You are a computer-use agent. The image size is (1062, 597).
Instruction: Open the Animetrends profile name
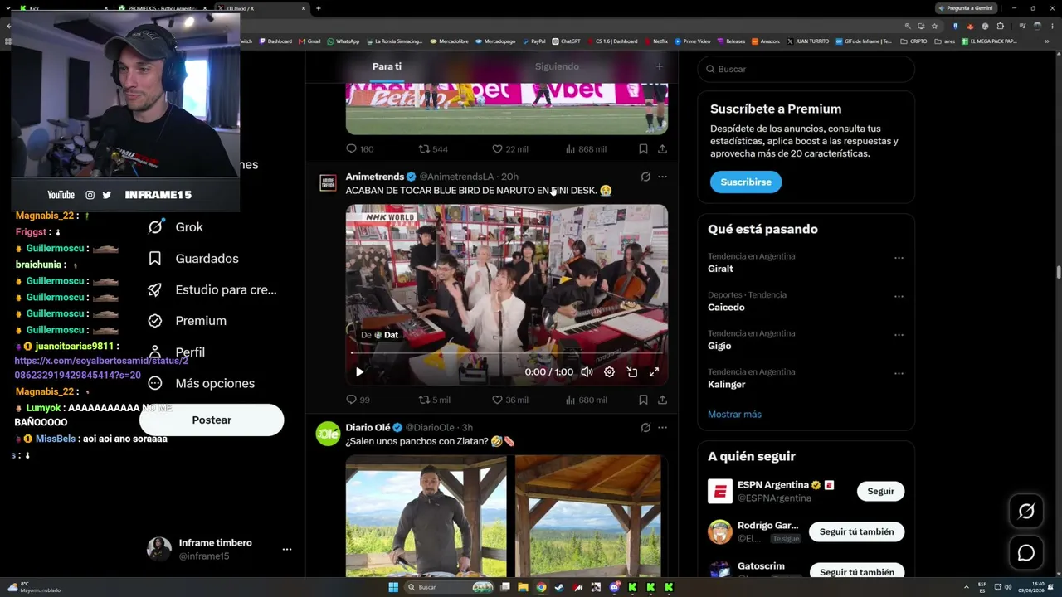pos(374,177)
